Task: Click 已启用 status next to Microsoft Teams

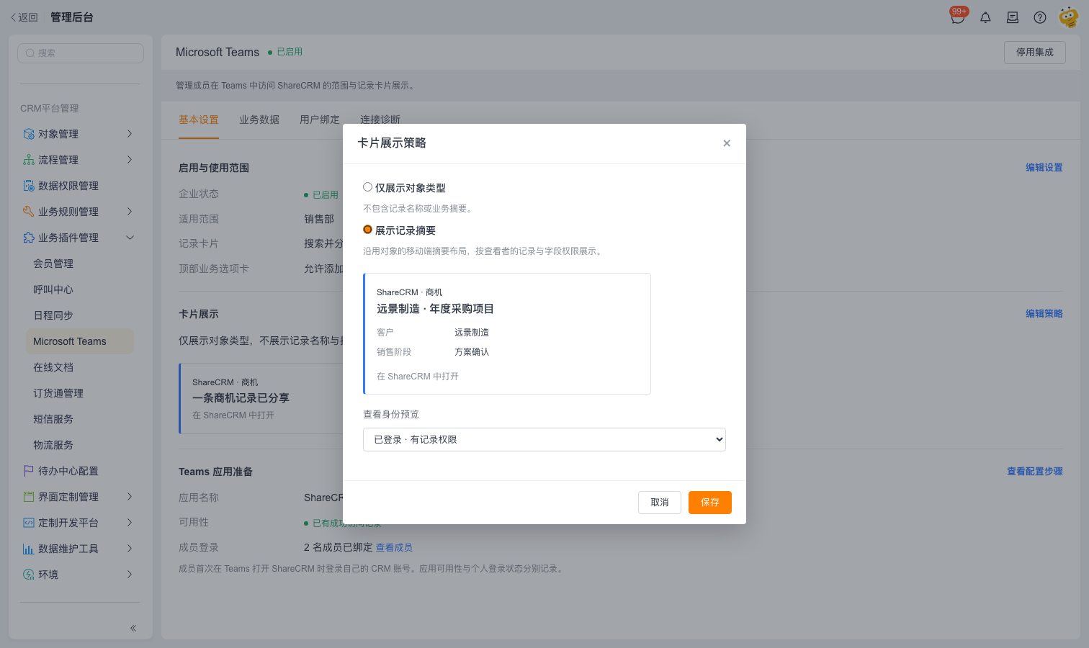Action: tap(285, 52)
